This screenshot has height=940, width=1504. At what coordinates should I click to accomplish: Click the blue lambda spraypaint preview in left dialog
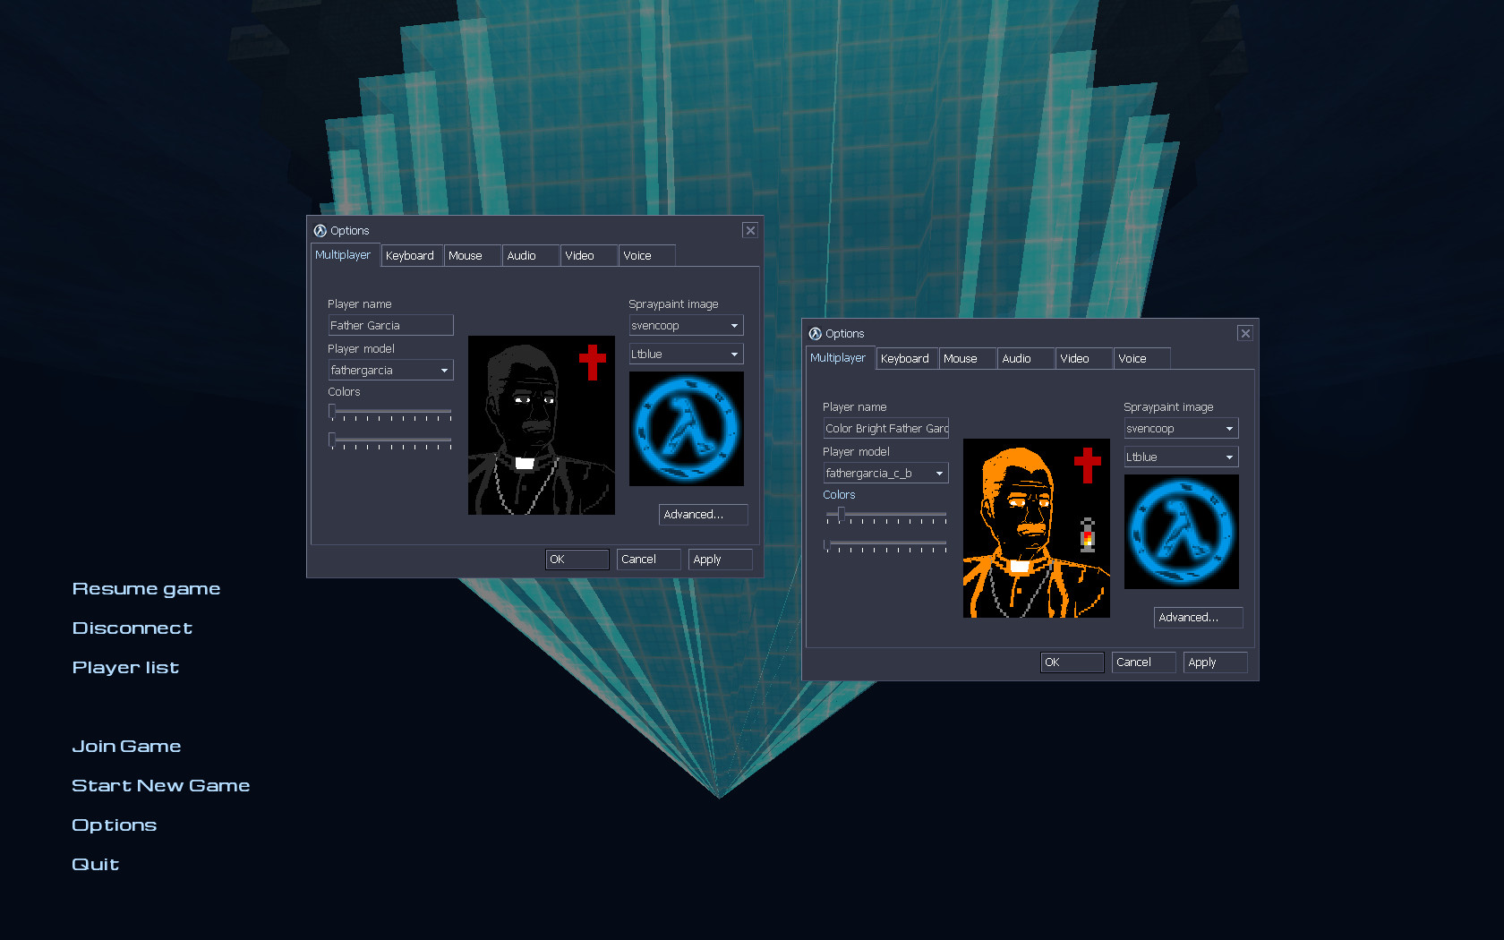pyautogui.click(x=686, y=429)
